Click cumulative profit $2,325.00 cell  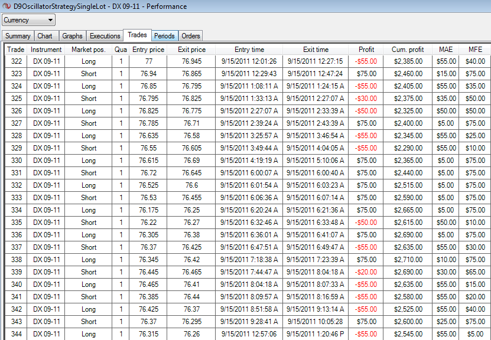coord(408,111)
